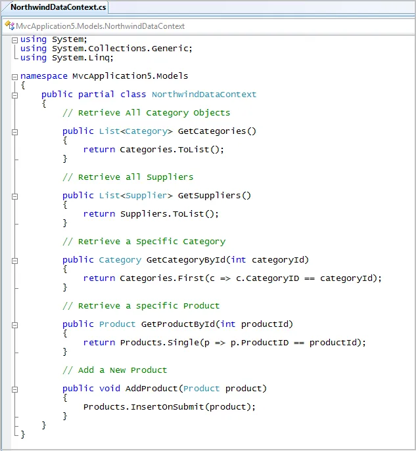Collapse the namespace MvcApplication5.Models block
416x451 pixels.
(x=14, y=77)
